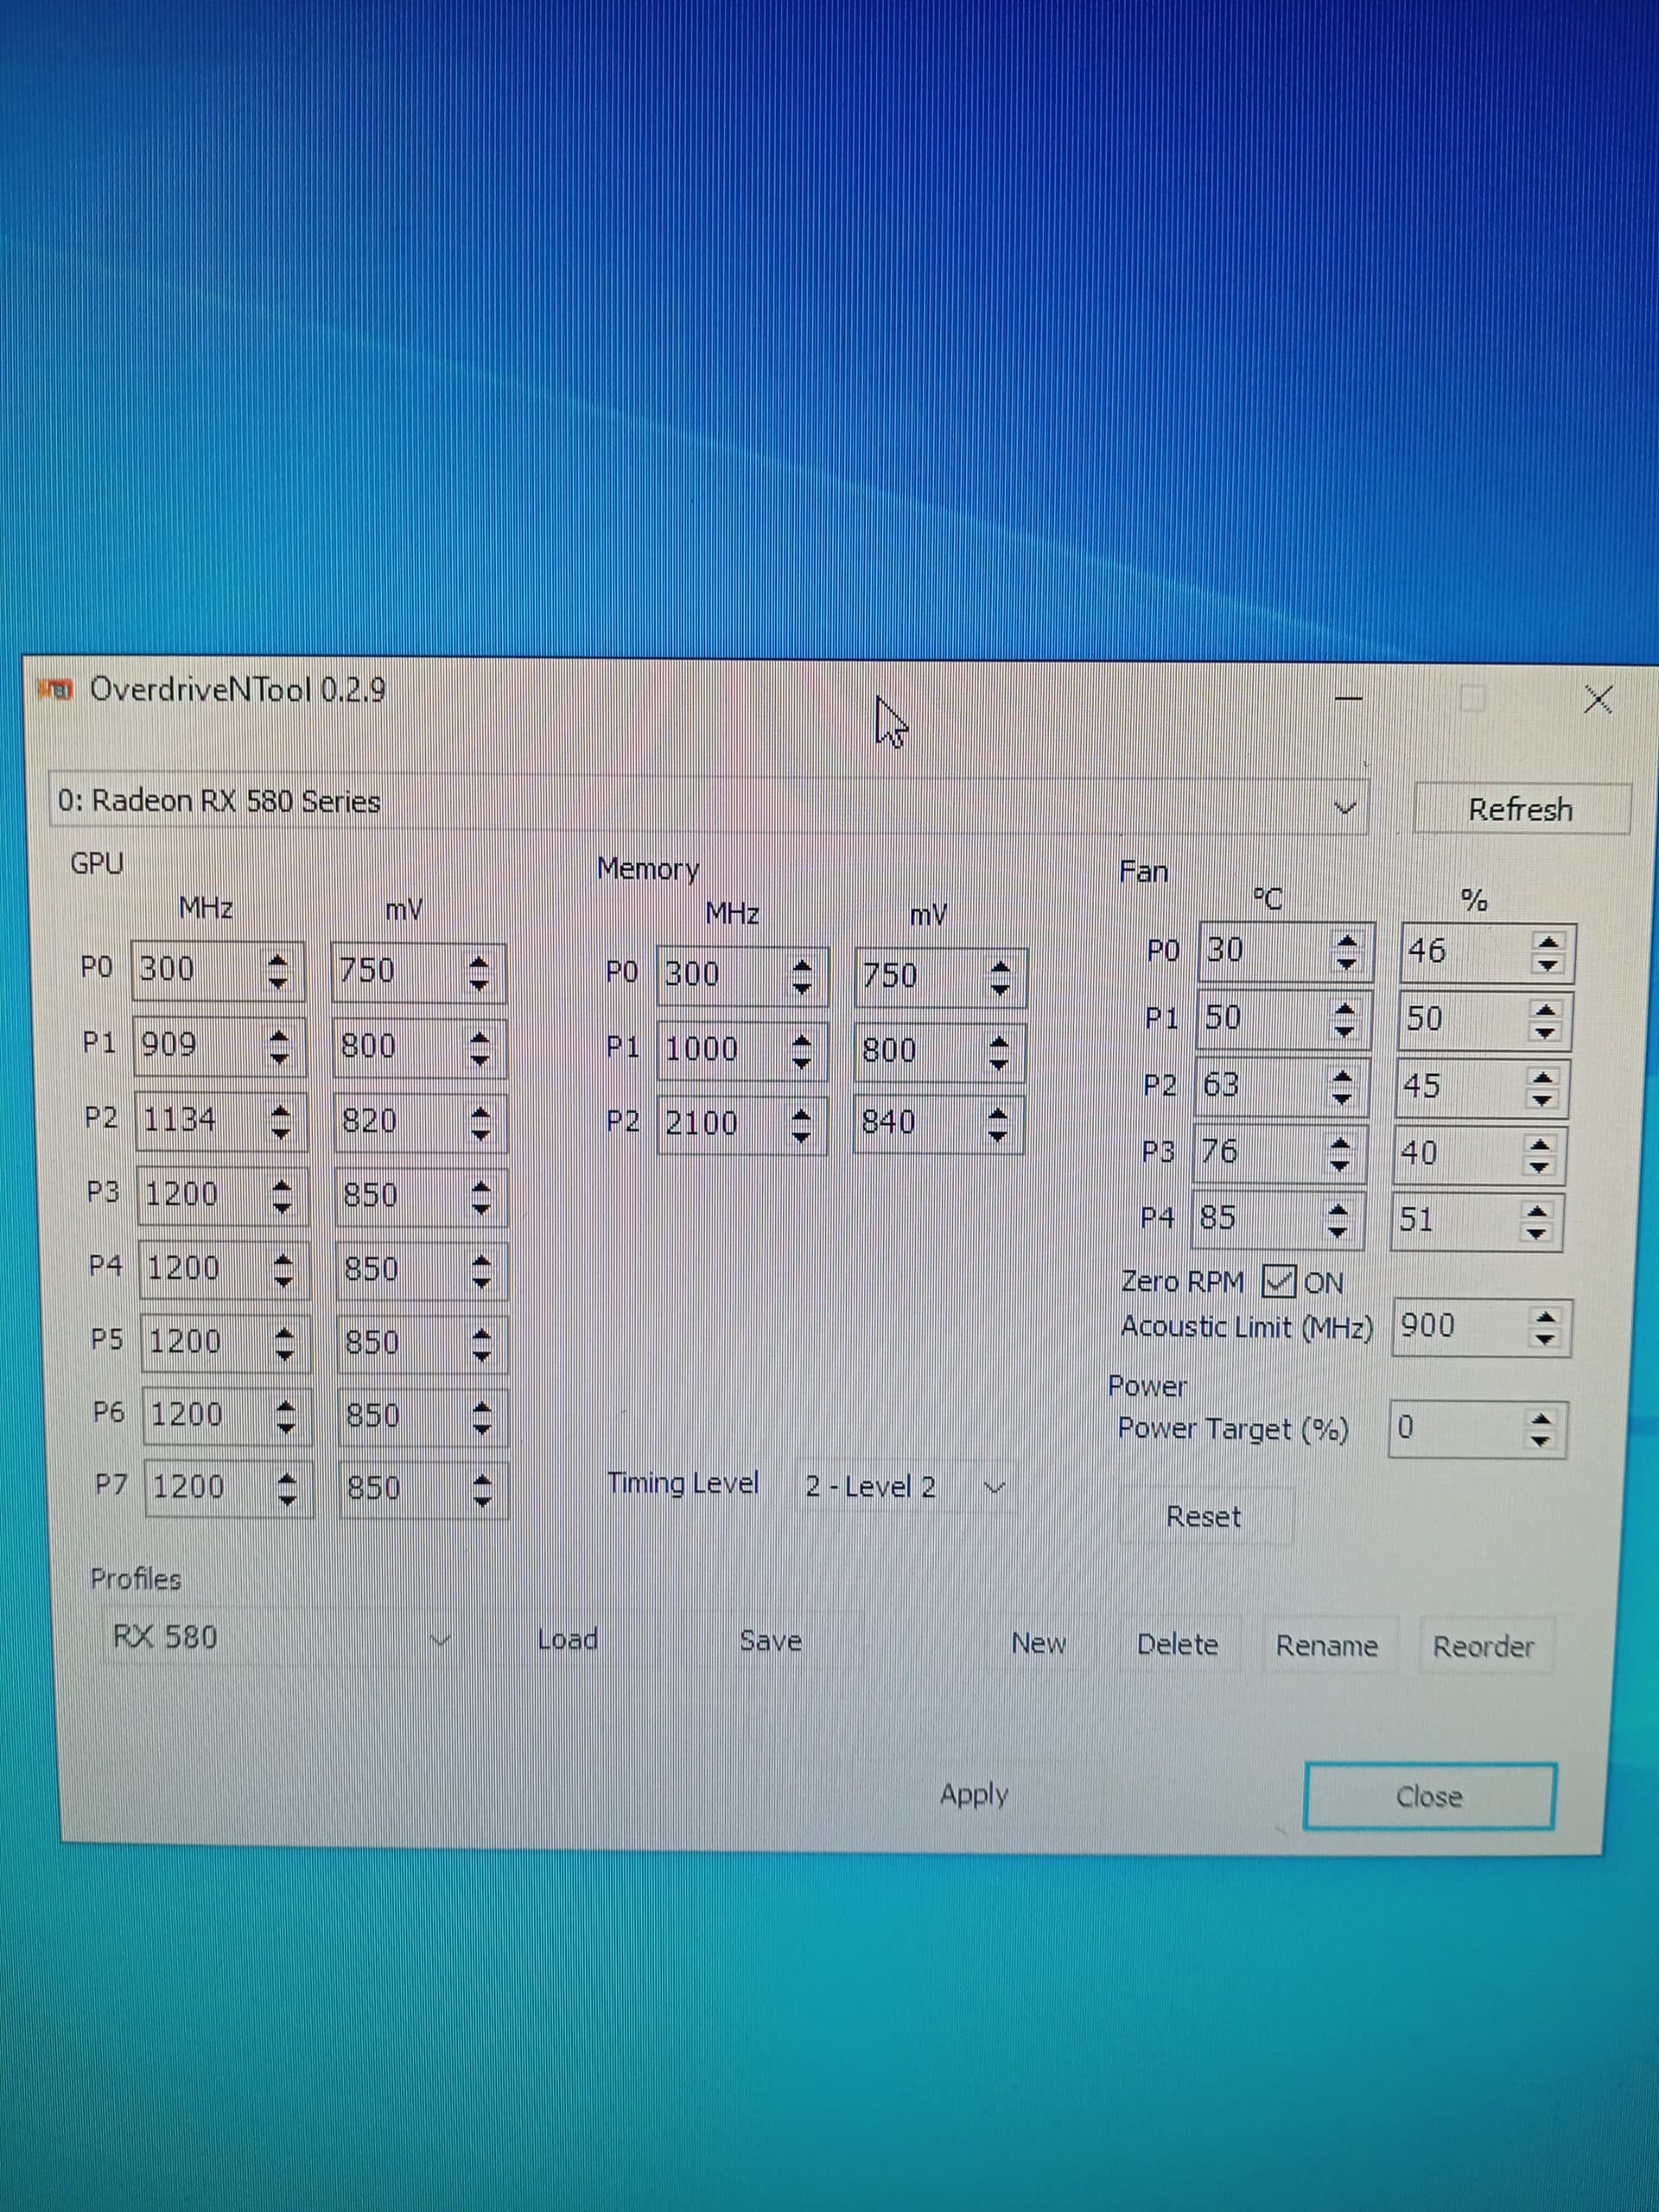Click Fan P3 percent spinner arrows
This screenshot has height=2212, width=1659.
point(1540,1158)
